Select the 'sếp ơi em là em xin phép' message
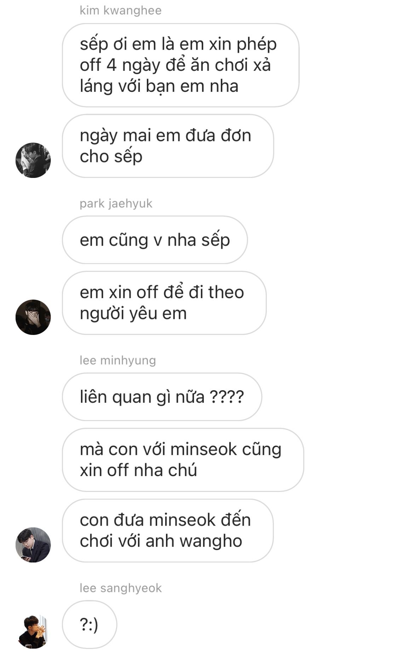Viewport: 414px width, 655px height. (180, 65)
